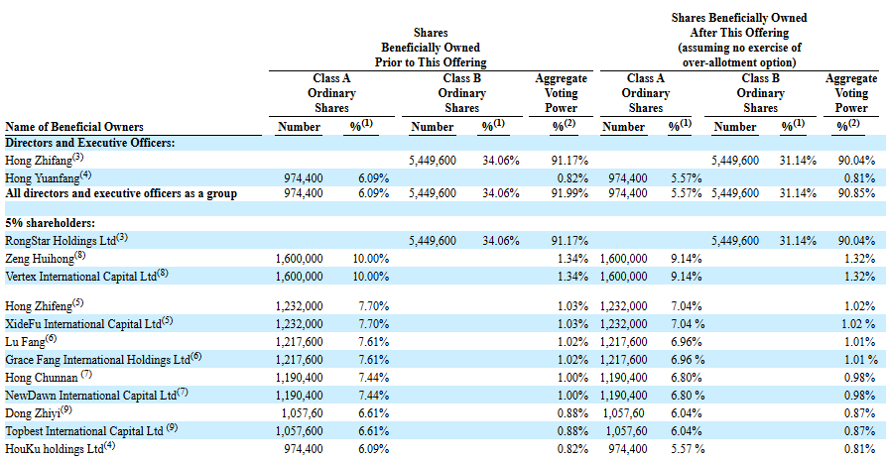Select 'Grace Fang International Holdings Ltd' row label
The width and height of the screenshot is (886, 460).
tap(98, 360)
